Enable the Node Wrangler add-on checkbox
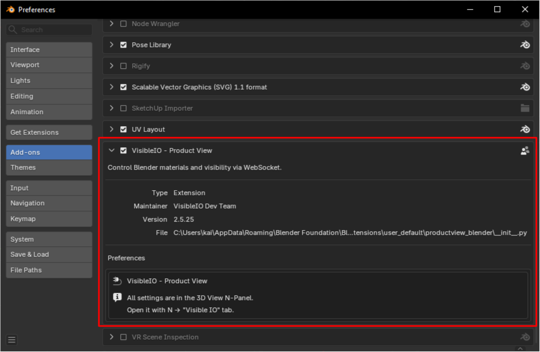This screenshot has width=540, height=352. coord(123,24)
